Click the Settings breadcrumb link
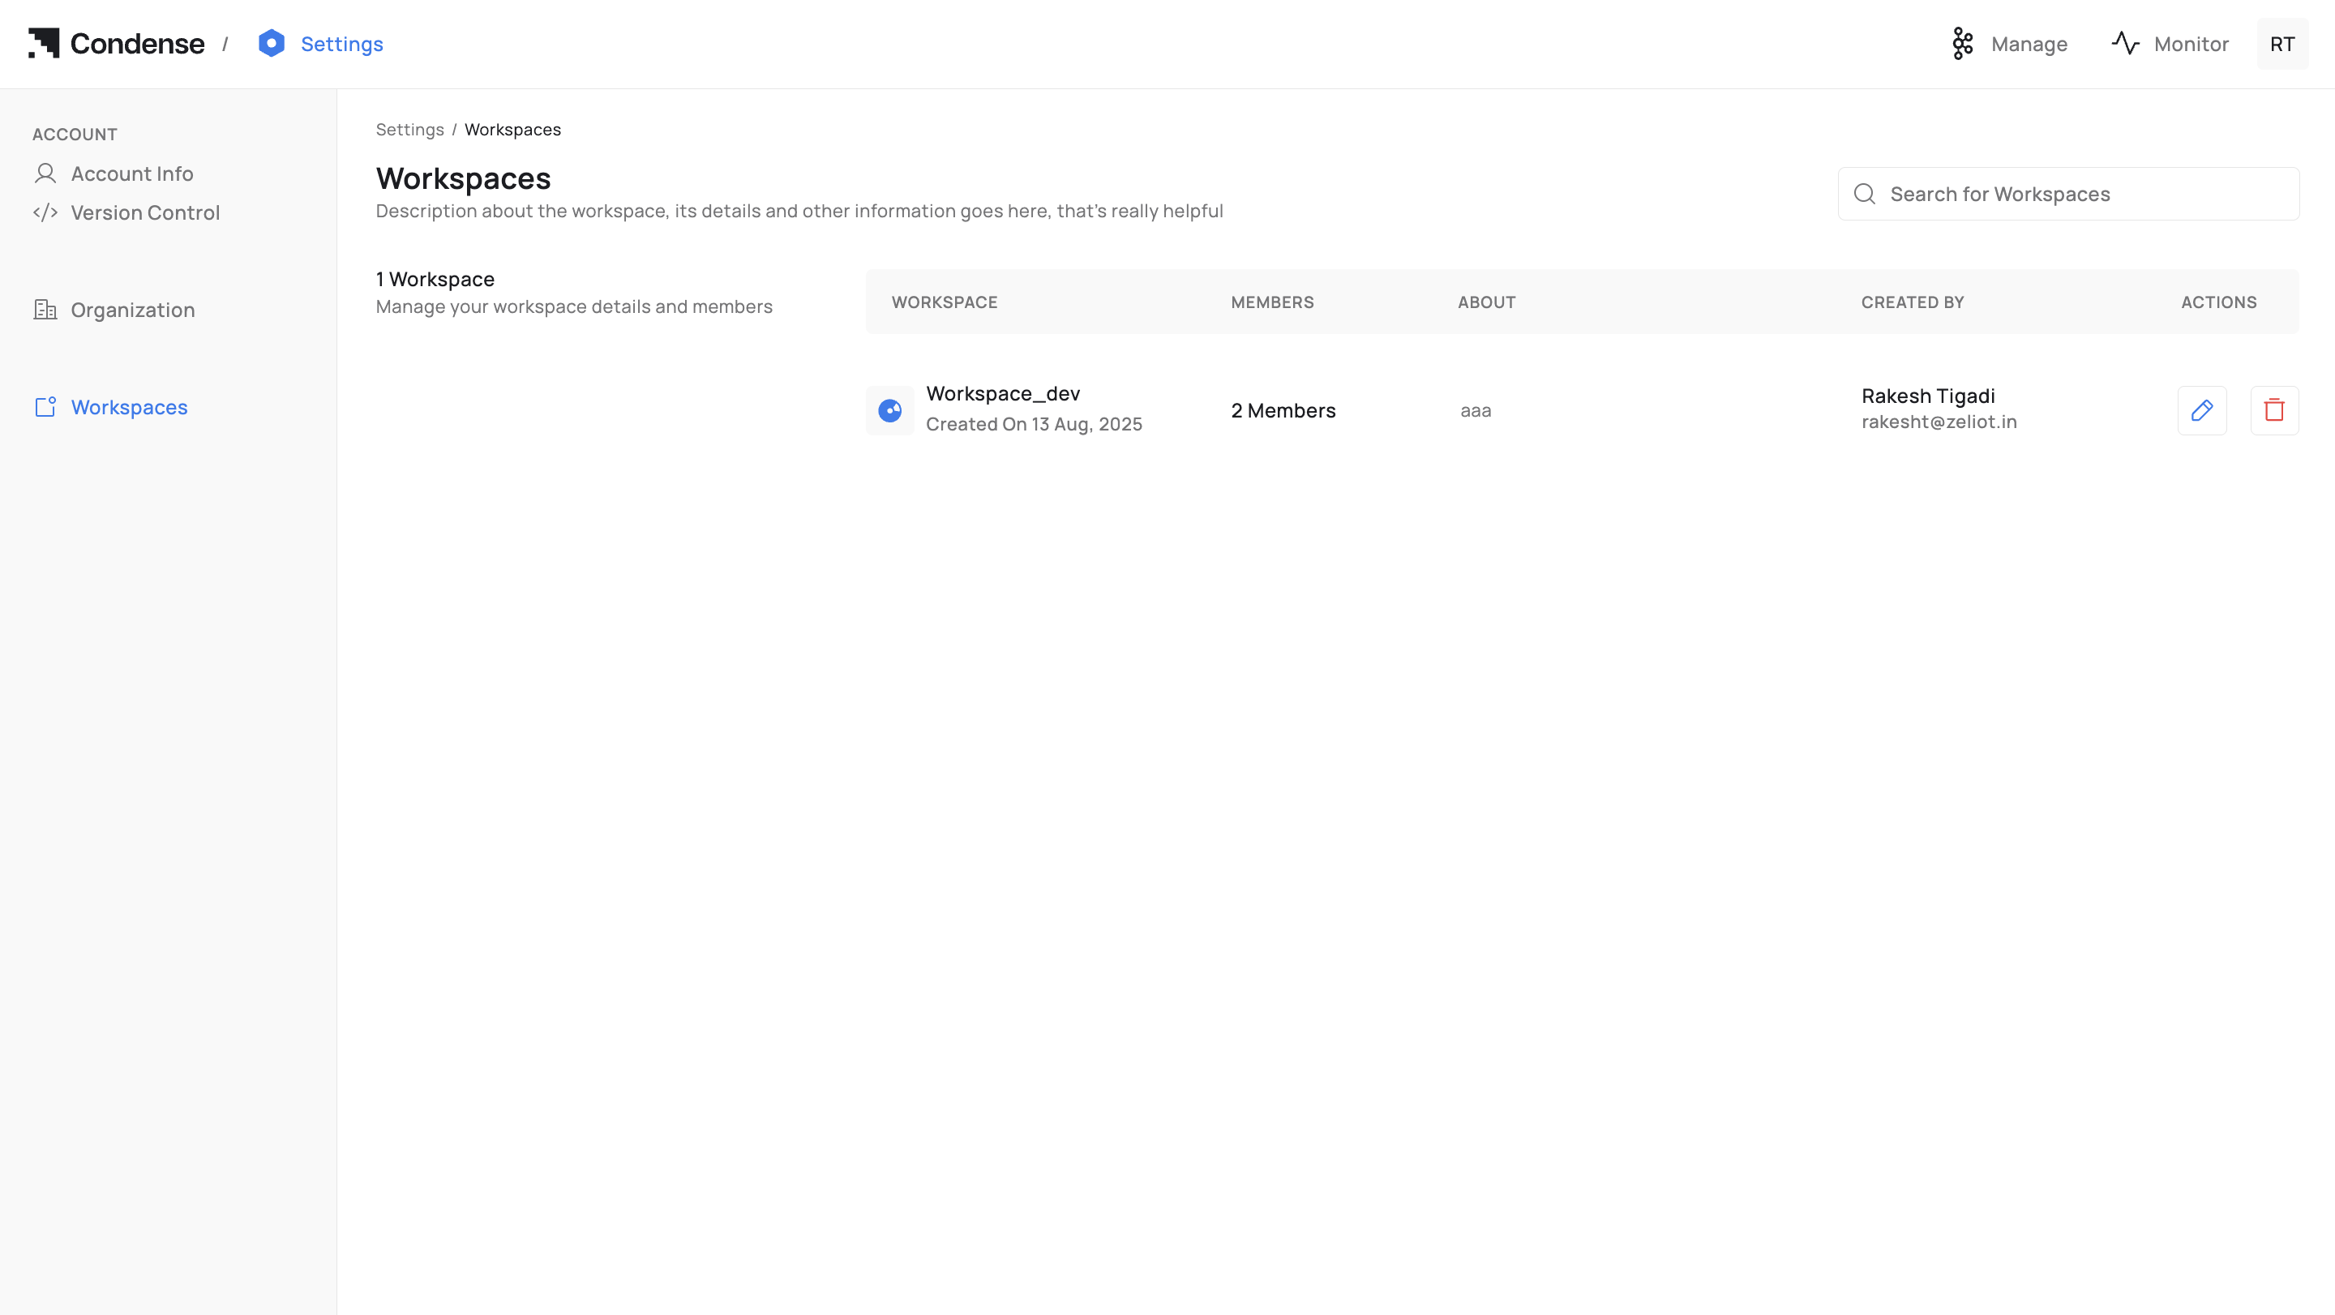 409,130
